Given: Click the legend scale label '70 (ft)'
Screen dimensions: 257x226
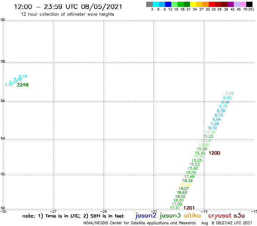Looking at the screenshot, I should (248, 9).
